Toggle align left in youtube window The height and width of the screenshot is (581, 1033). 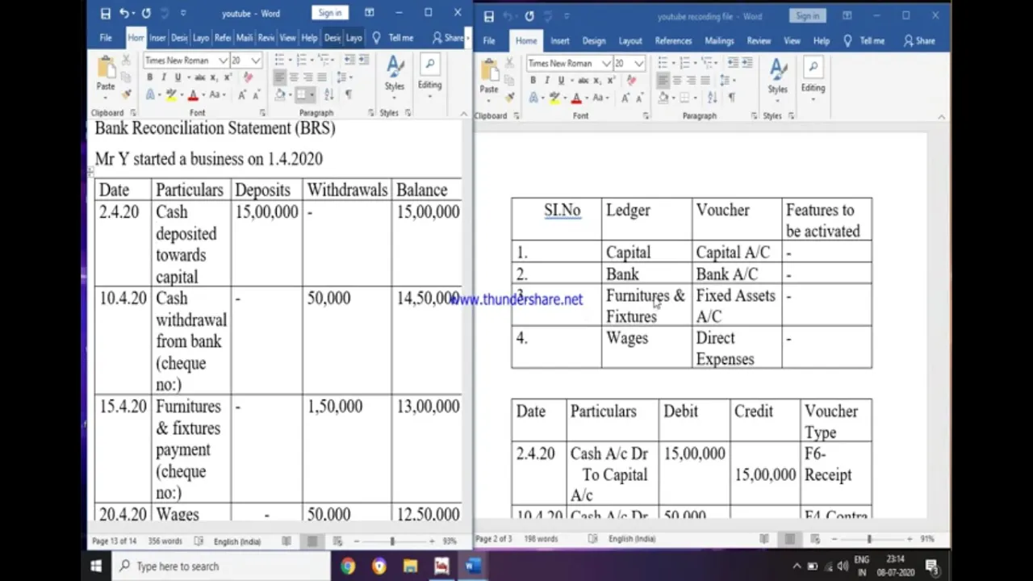point(279,77)
